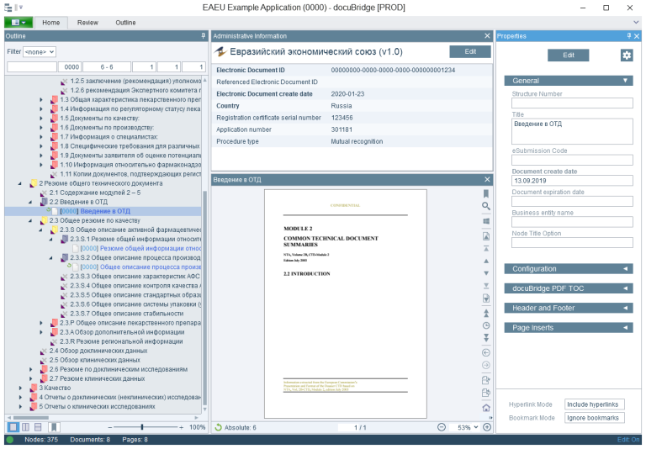This screenshot has width=646, height=449.
Task: Navigate back with circled left arrow
Action: [485, 352]
